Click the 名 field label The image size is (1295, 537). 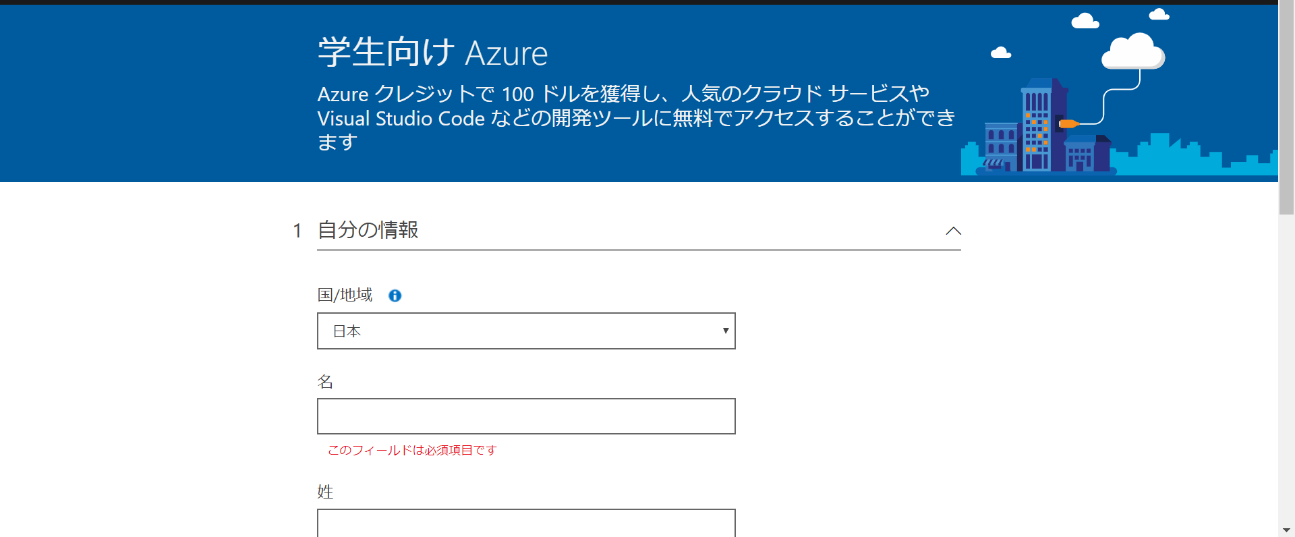[325, 382]
